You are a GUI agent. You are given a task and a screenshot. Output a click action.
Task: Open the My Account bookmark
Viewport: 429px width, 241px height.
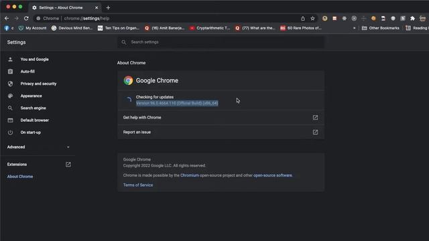tap(33, 28)
